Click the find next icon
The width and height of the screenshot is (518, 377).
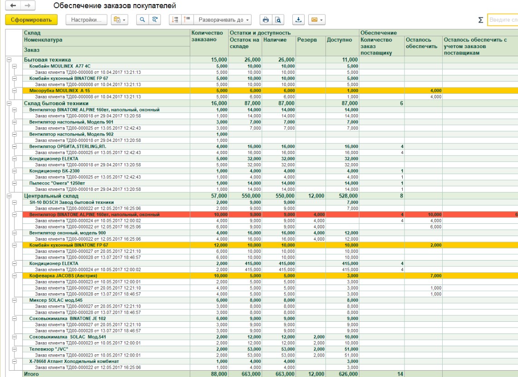pos(154,20)
